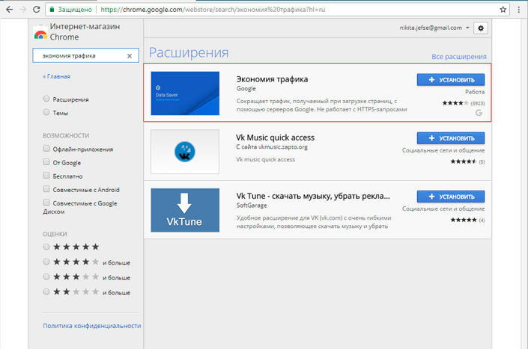This screenshot has height=349, width=528.
Task: Select the Темы radio button
Action: coord(46,112)
